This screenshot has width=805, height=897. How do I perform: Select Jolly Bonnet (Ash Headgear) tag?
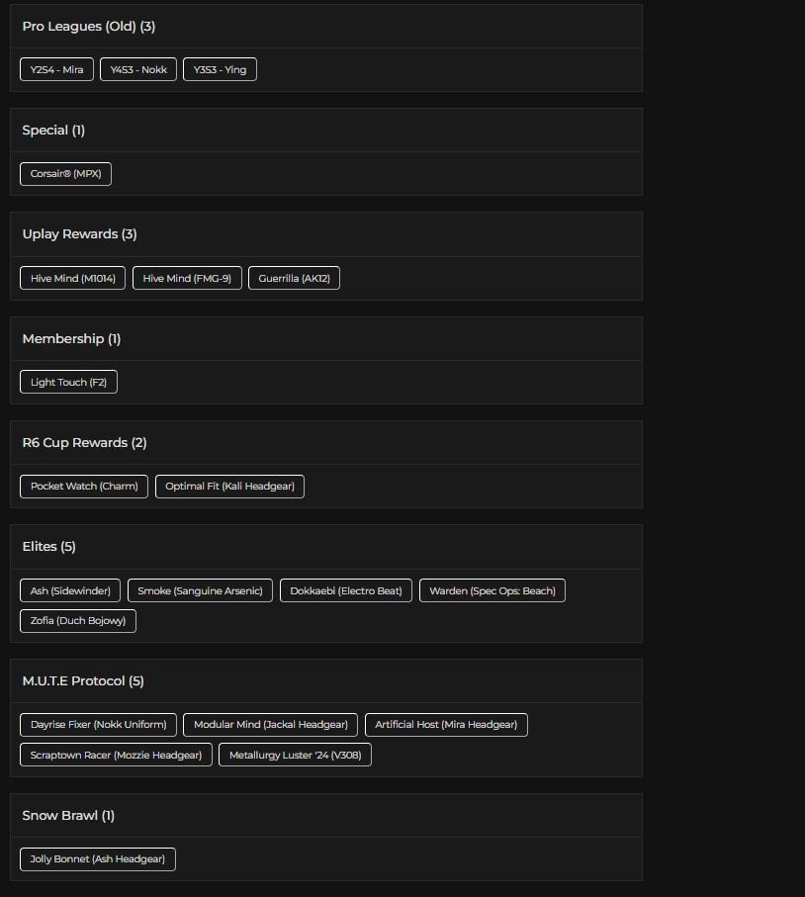pyautogui.click(x=98, y=859)
